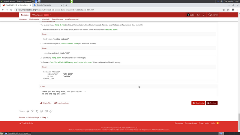The image size is (240, 135).
Task: Click the Preview button
Action: pyautogui.click(x=211, y=103)
